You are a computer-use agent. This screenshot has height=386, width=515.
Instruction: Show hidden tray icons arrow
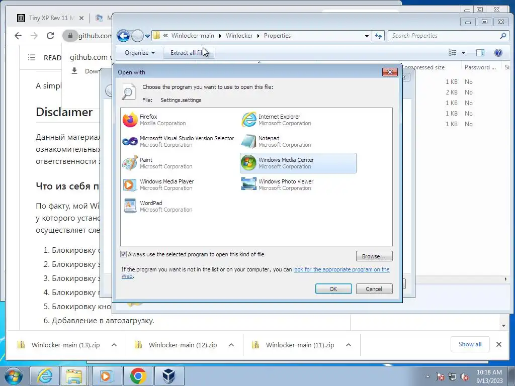(427, 377)
